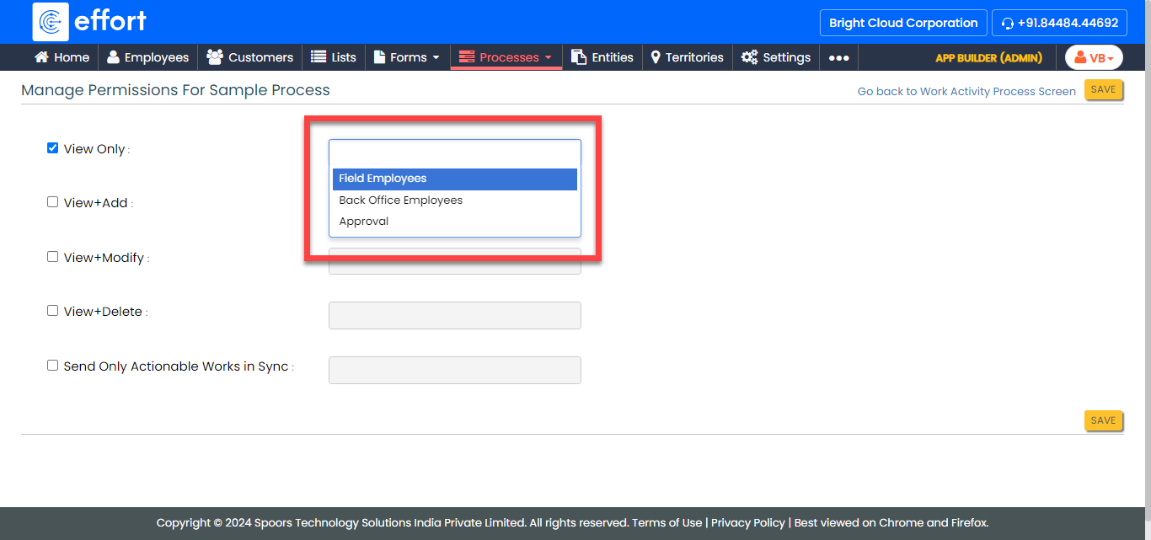This screenshot has height=540, width=1151.
Task: Uncheck the View Only checkbox
Action: click(52, 148)
